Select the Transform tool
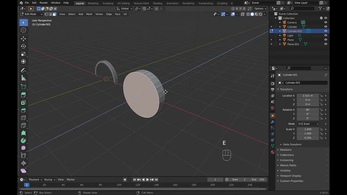This screenshot has height=195, width=347. (x=23, y=61)
